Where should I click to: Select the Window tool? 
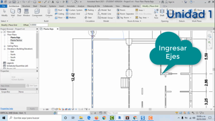[x=26, y=13]
